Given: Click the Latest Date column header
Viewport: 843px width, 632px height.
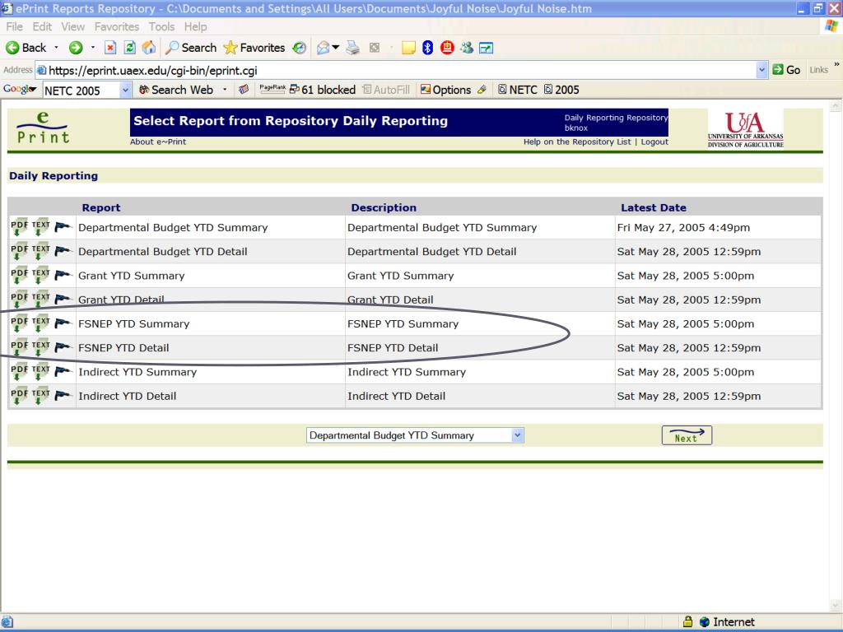Looking at the screenshot, I should click(653, 207).
